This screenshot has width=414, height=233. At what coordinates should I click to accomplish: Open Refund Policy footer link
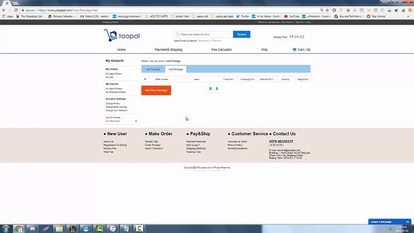235,145
